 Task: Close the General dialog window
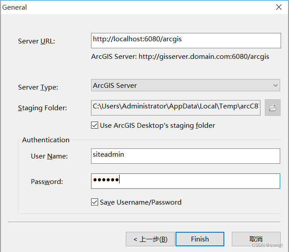(x=279, y=7)
